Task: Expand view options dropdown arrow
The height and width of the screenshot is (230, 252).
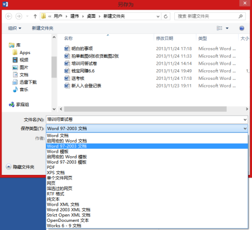Action: pos(227,28)
